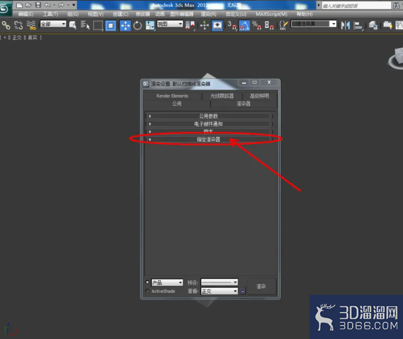
Task: Open the 工具(T) menu
Action: click(x=50, y=14)
